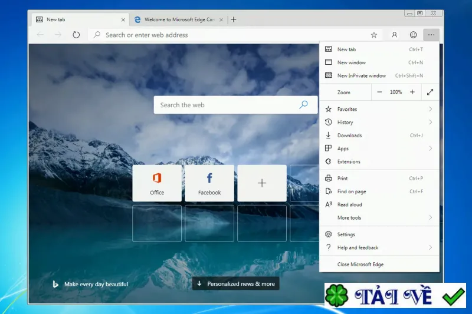Expand the History submenu
Image resolution: width=472 pixels, height=314 pixels.
(379, 123)
